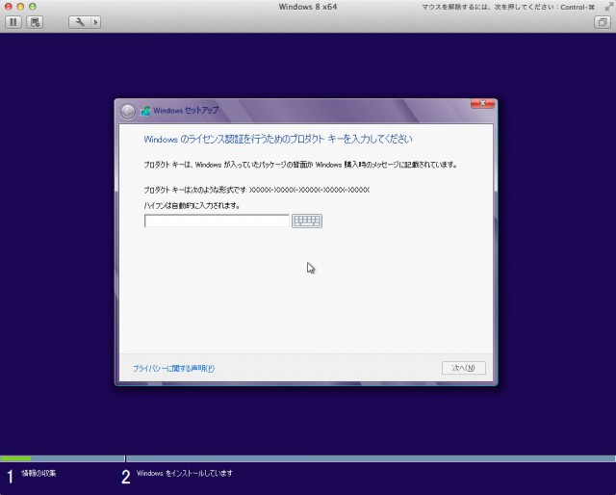Open the wrench settings tool
616x495 pixels.
[x=79, y=21]
